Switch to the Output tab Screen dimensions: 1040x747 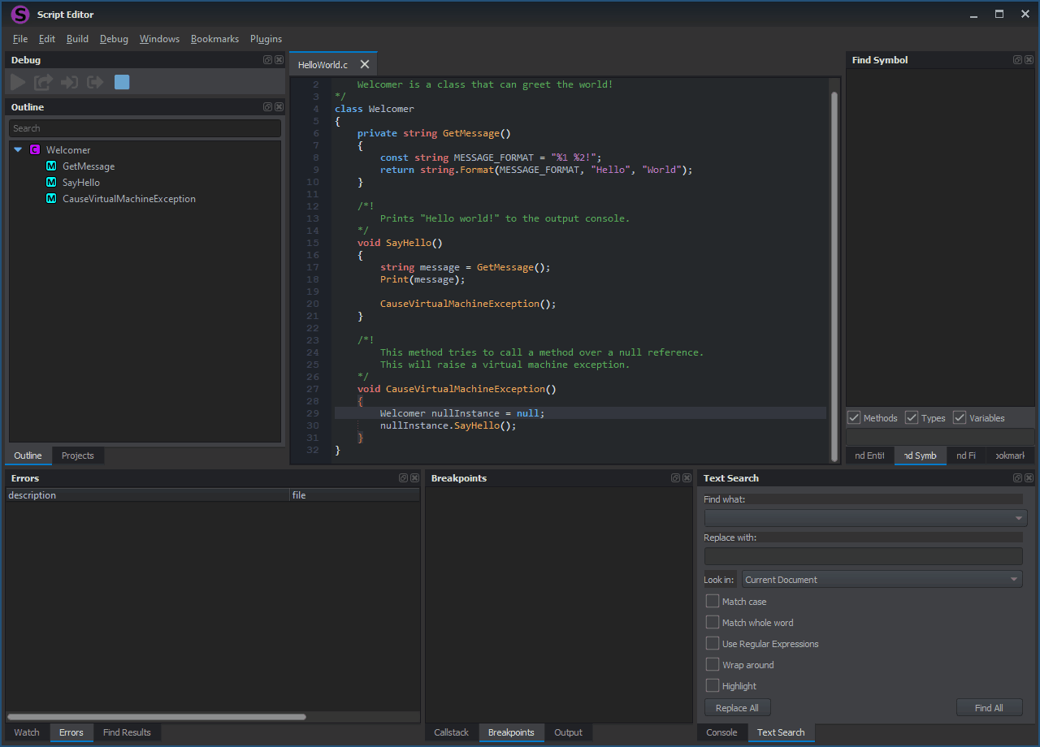coord(568,732)
